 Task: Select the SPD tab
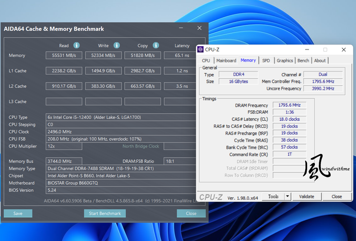266,61
